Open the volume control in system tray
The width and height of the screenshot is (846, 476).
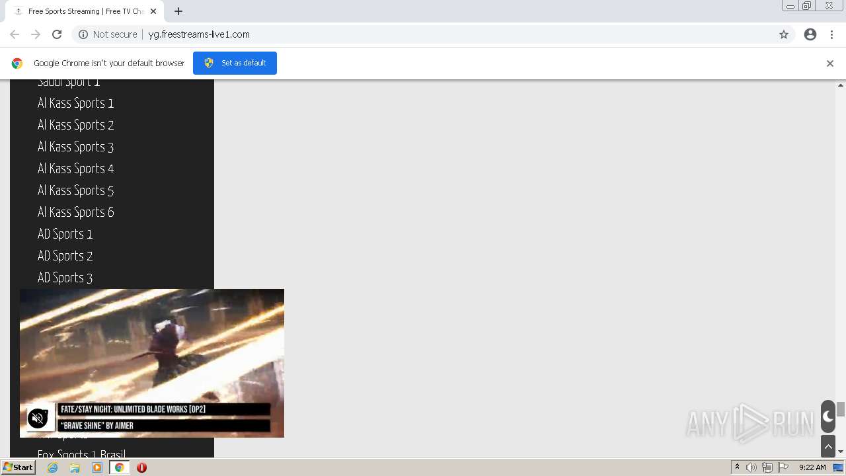751,467
